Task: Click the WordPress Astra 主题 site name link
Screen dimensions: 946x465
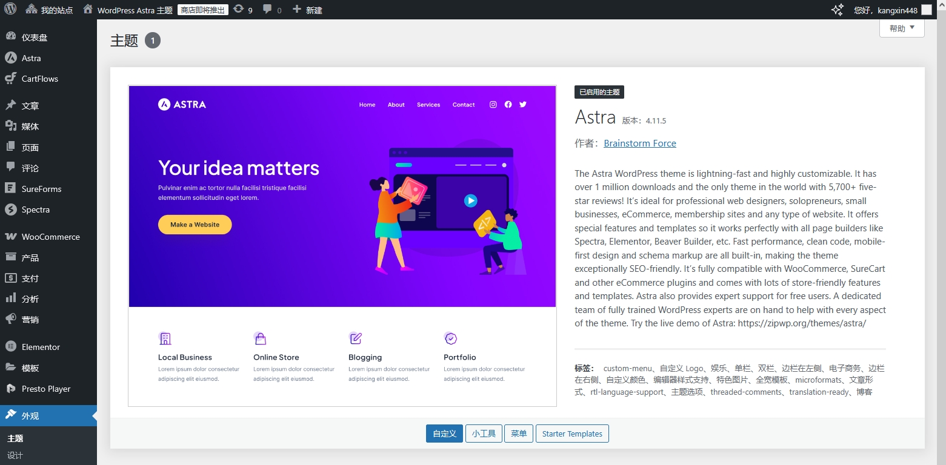Action: coord(135,10)
